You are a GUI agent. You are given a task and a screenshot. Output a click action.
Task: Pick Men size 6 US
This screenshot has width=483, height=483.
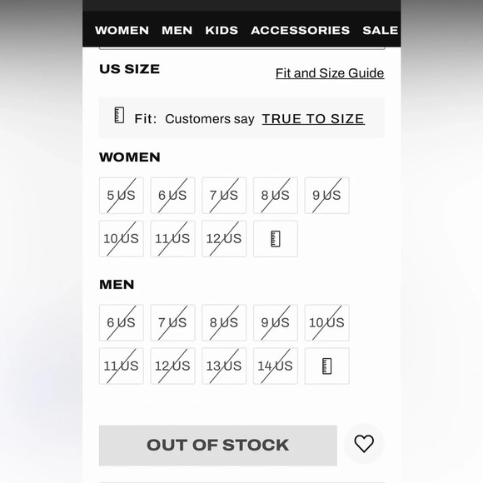[122, 323]
